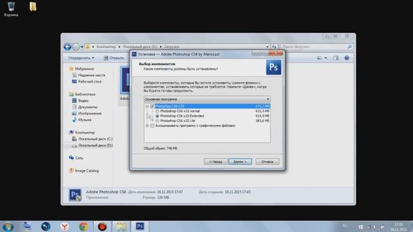Click the second pinned taskbar icon
The height and width of the screenshot is (232, 413).
coord(27,226)
